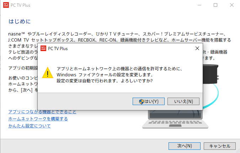
Task: Click the PC TV Plus icon in dialog title
Action: pos(43,48)
